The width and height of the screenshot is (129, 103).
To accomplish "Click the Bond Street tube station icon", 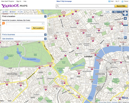I will click(x=56, y=38).
